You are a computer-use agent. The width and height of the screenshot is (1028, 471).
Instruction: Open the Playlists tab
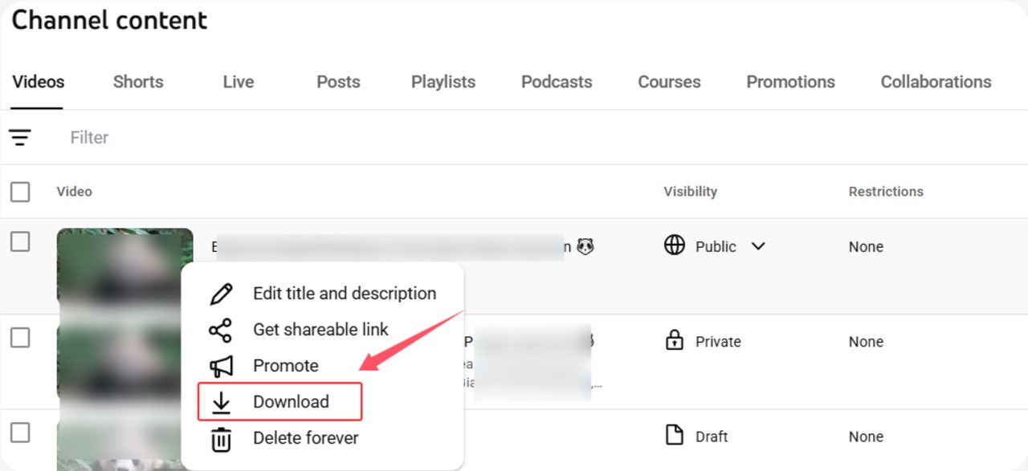point(443,82)
